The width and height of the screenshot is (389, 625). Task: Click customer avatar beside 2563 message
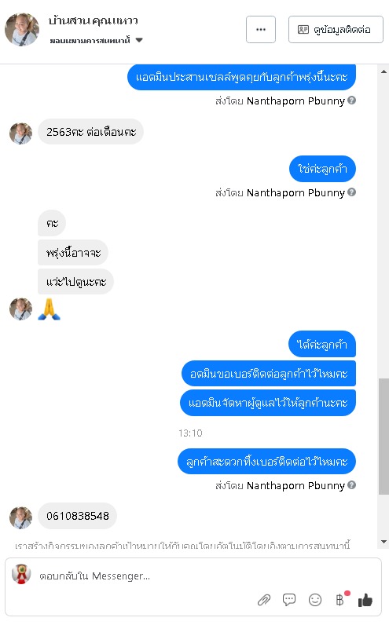pyautogui.click(x=20, y=133)
